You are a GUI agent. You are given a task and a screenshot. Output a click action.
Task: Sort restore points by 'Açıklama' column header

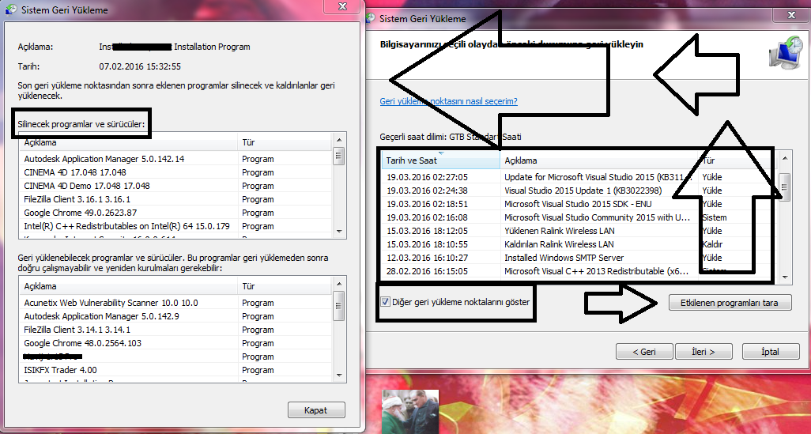click(x=599, y=160)
